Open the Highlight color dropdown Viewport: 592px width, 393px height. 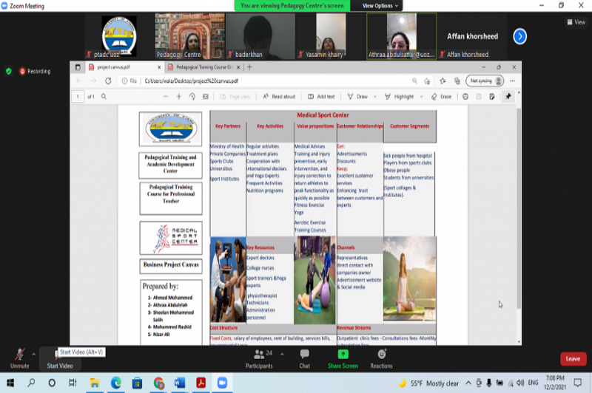coord(419,97)
